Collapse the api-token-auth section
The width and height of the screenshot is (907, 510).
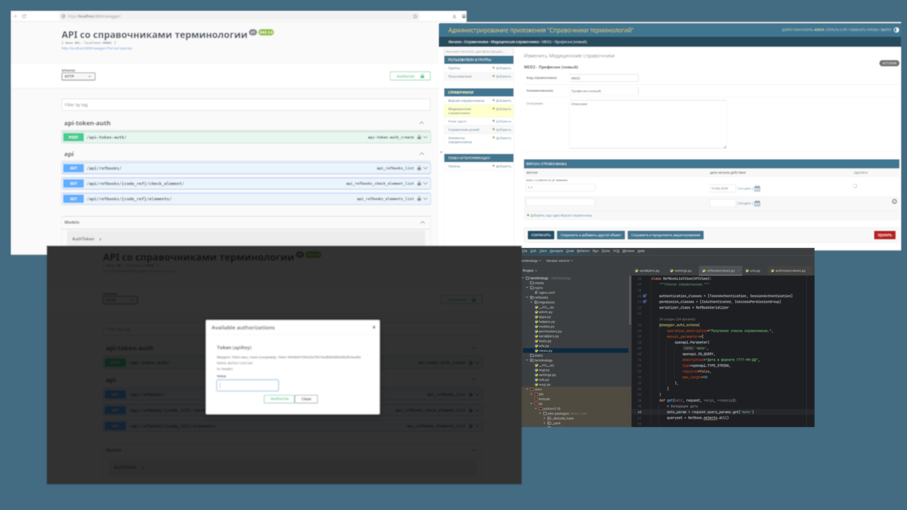tap(422, 123)
